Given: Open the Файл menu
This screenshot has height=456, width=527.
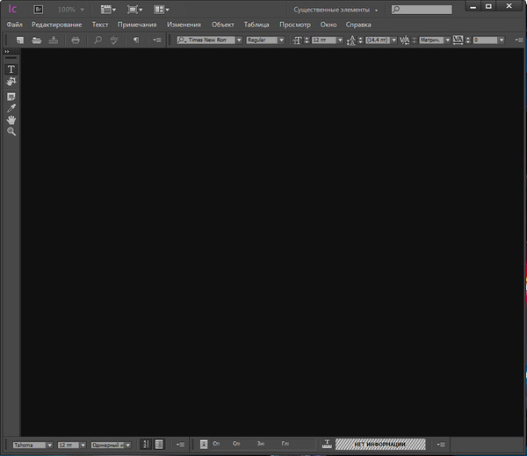Looking at the screenshot, I should pyautogui.click(x=14, y=25).
